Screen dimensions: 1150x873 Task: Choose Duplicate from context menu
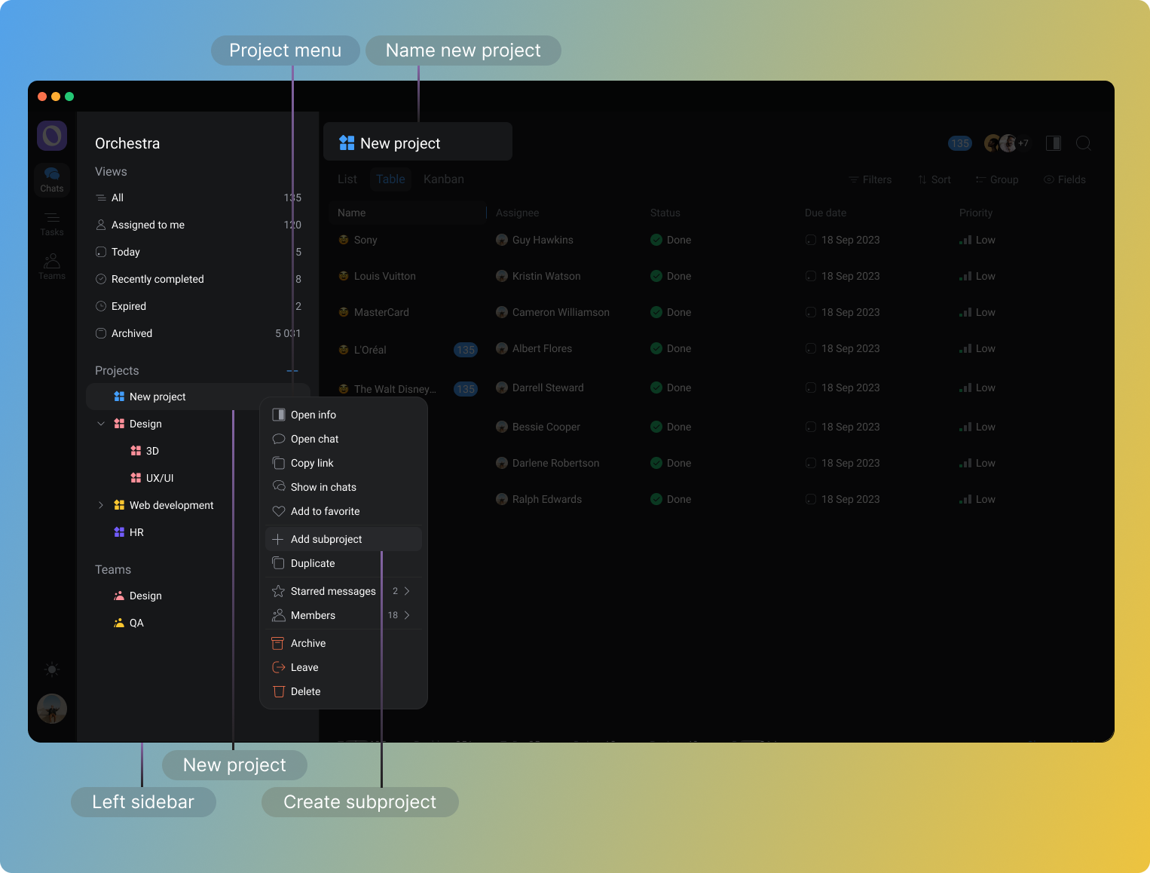pos(313,563)
